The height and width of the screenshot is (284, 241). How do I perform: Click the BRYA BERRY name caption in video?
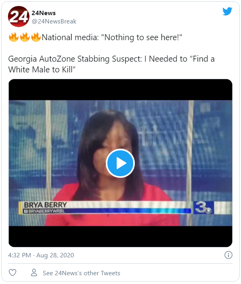(45, 205)
